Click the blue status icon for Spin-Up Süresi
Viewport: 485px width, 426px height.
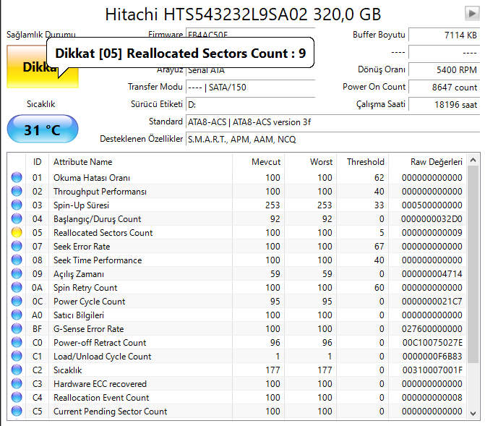(x=17, y=205)
